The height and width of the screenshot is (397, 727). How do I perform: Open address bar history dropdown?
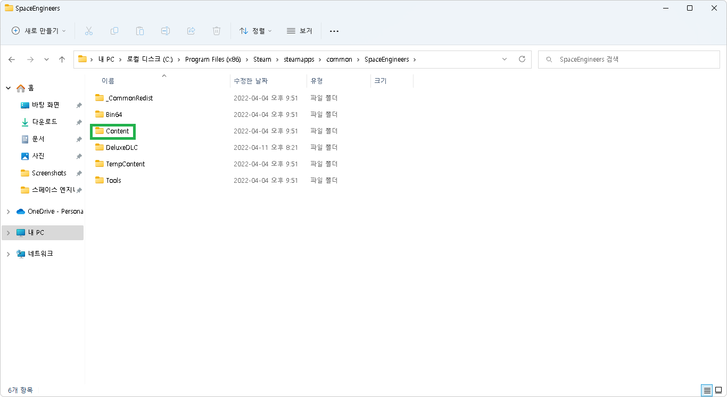[x=505, y=59]
